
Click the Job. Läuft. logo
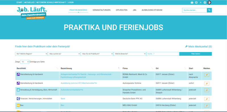pos(32,13)
